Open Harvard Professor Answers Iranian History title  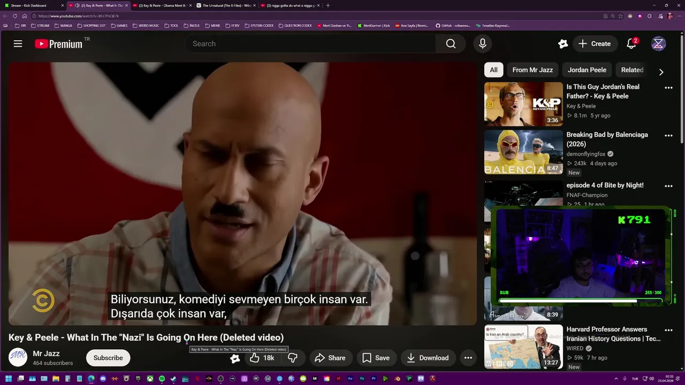point(613,334)
